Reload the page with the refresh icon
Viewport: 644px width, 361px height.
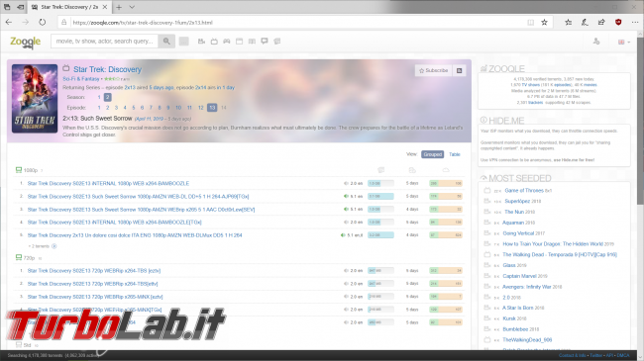click(43, 22)
